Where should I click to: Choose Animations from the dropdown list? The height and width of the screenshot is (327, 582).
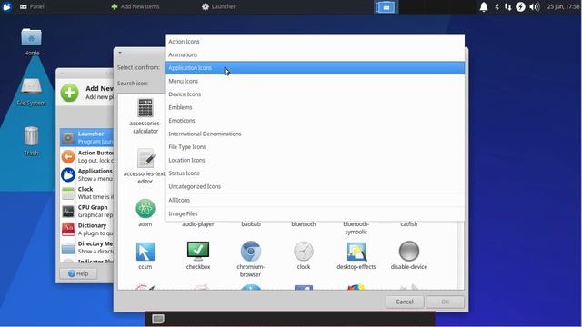click(315, 54)
